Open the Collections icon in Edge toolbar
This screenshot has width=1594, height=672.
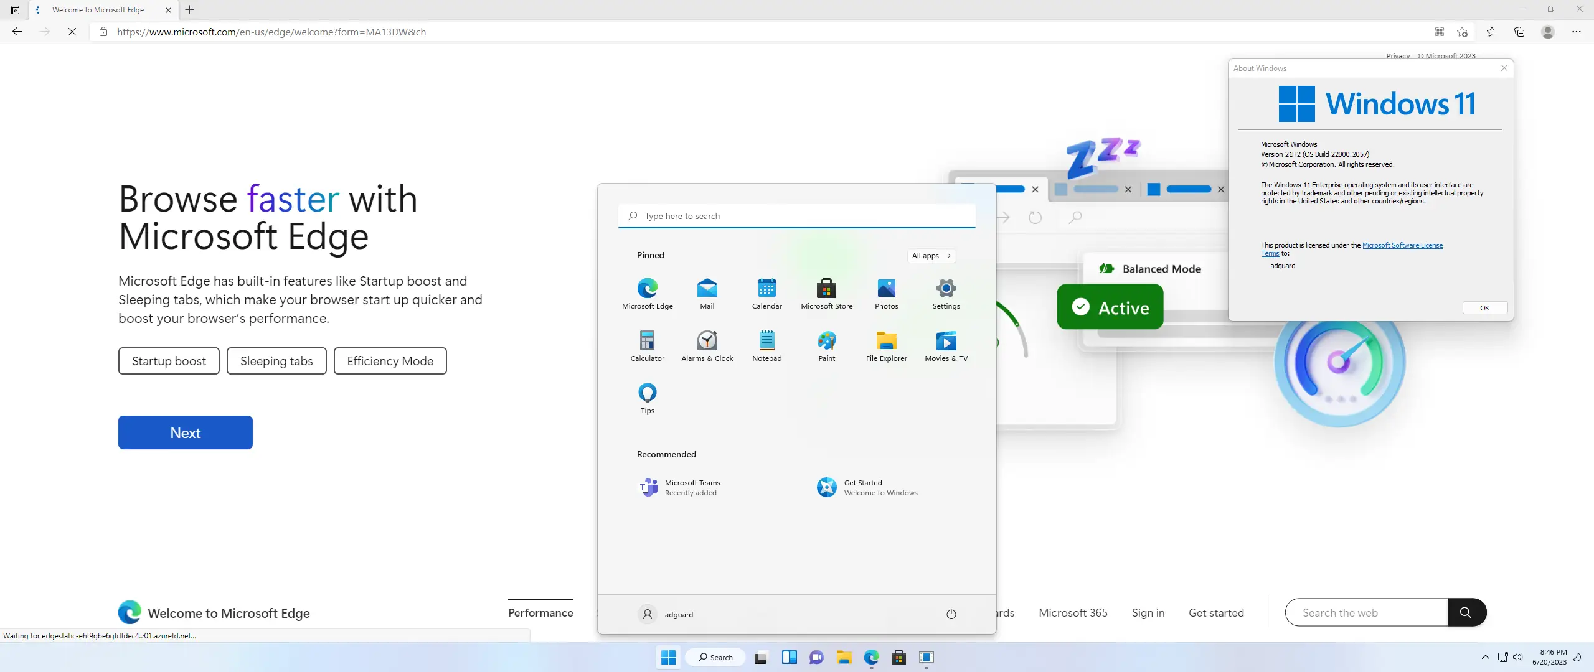(x=1519, y=32)
